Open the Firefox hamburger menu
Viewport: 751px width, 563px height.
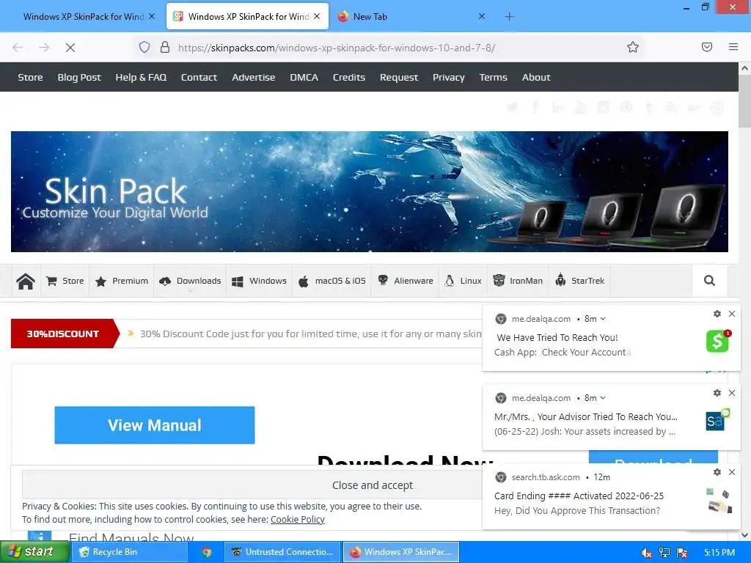(x=733, y=47)
